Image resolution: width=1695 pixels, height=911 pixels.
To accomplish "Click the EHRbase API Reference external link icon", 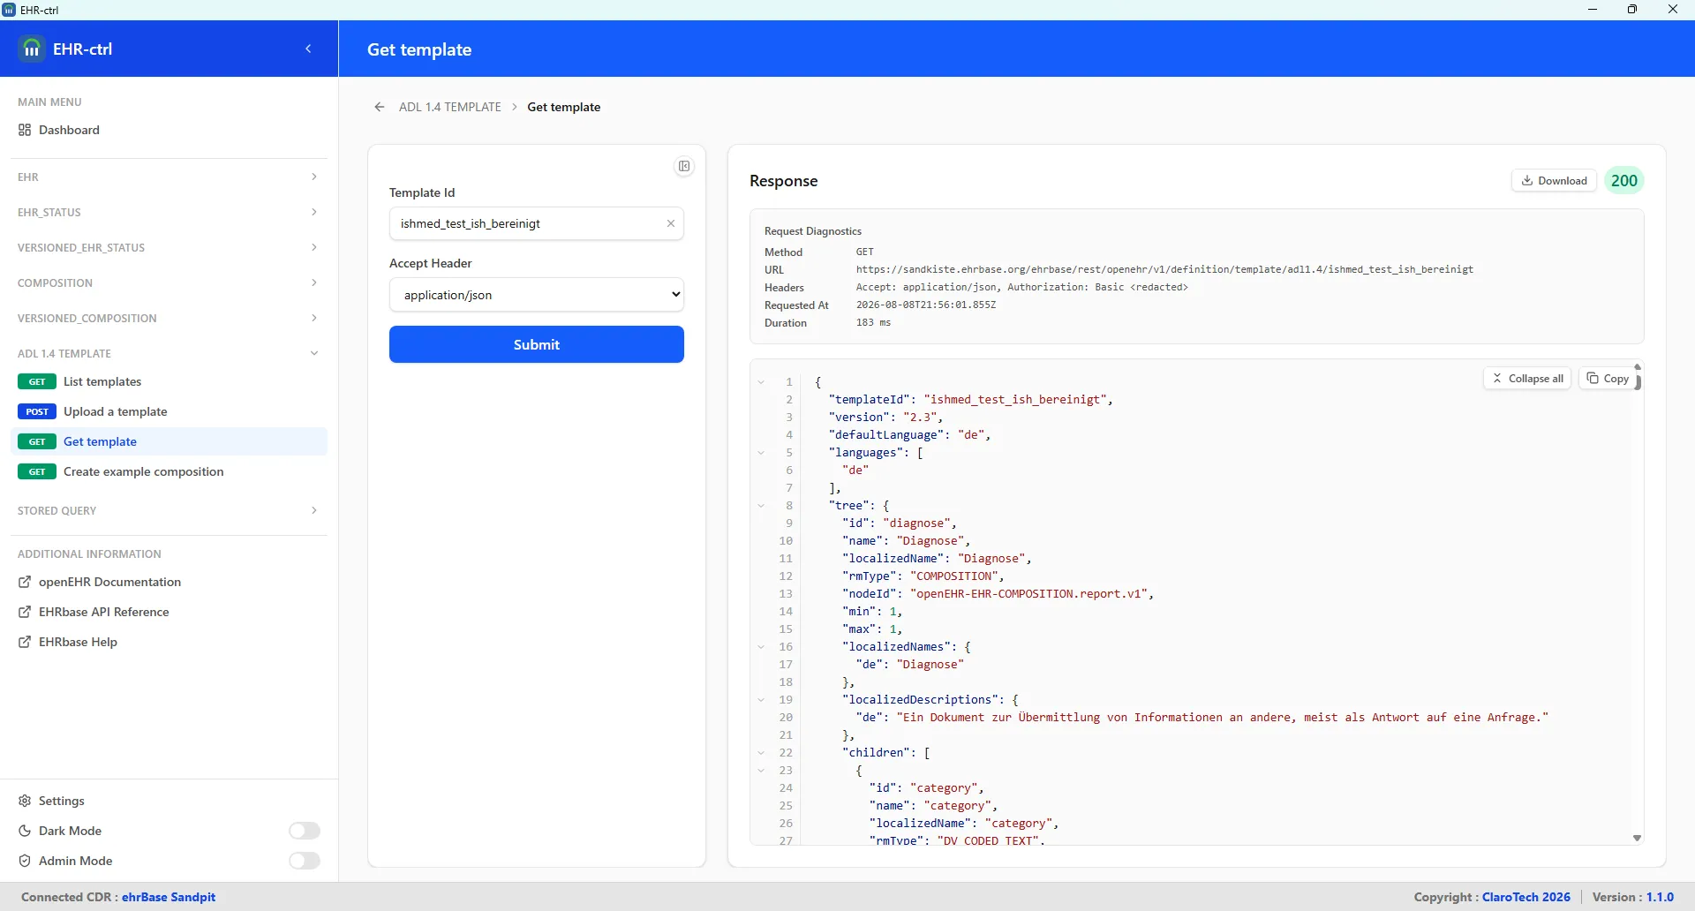I will point(25,612).
